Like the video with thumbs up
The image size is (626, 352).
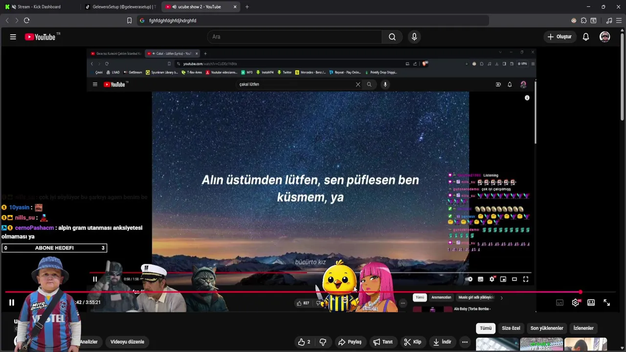pos(304,342)
